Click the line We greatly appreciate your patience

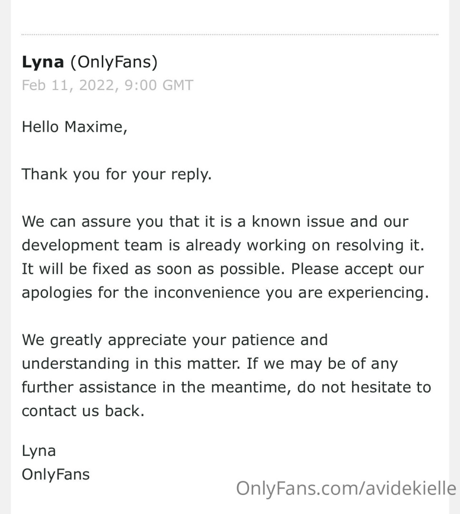pyautogui.click(x=174, y=340)
